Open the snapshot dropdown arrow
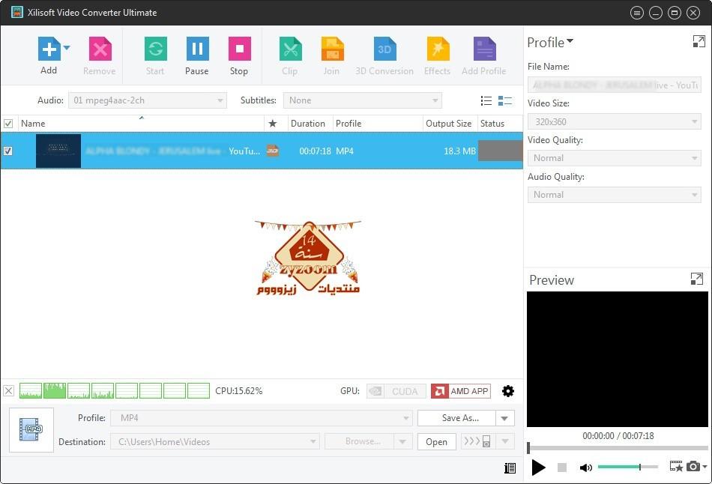Viewport: 712px width, 484px height. coord(705,466)
